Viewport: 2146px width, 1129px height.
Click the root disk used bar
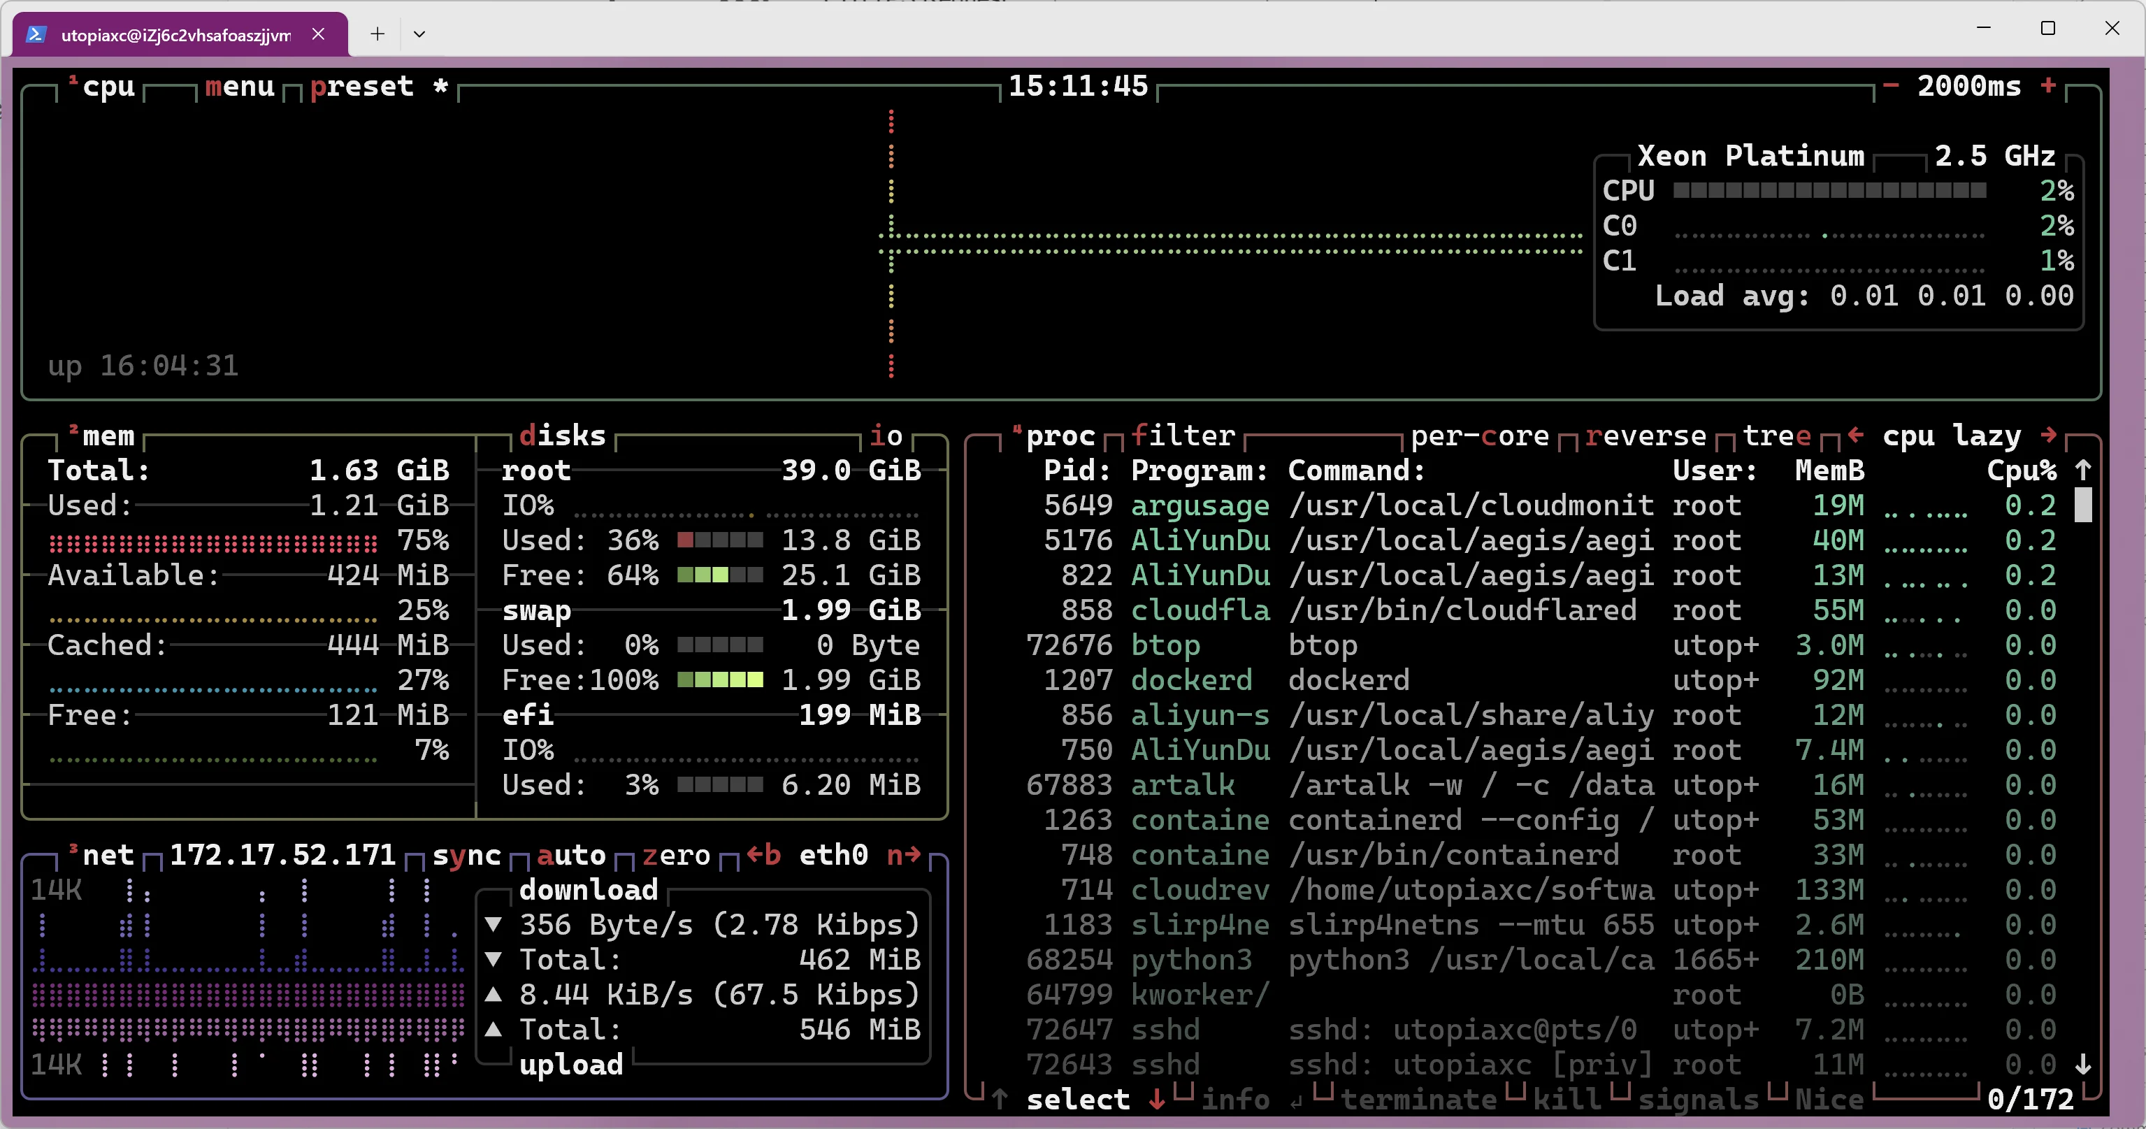(x=720, y=541)
